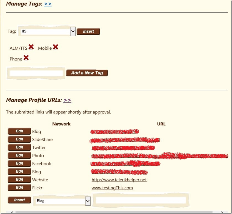Expand the Blog network dropdown at bottom
Screen dimensions: 232x214
click(x=88, y=201)
